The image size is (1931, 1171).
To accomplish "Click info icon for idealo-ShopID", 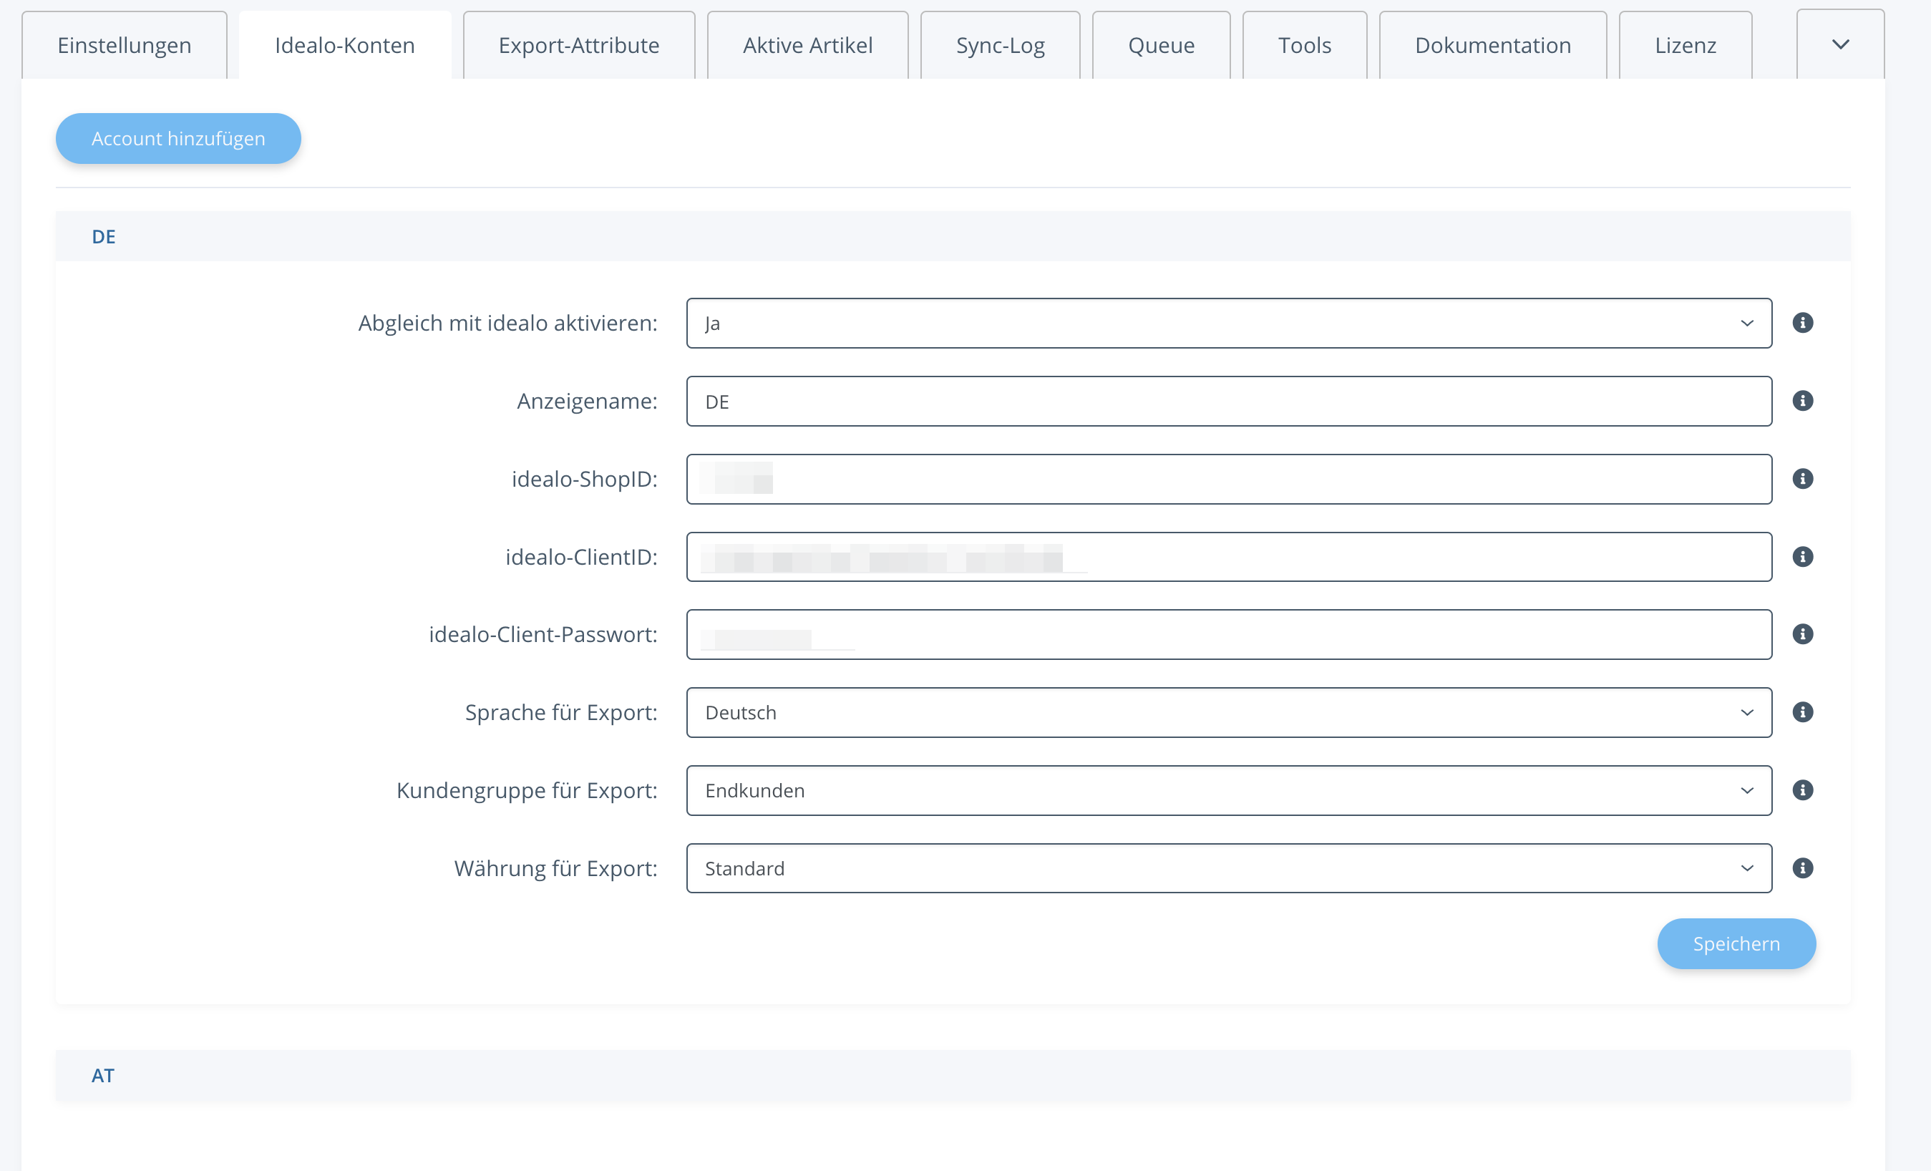I will (x=1802, y=479).
